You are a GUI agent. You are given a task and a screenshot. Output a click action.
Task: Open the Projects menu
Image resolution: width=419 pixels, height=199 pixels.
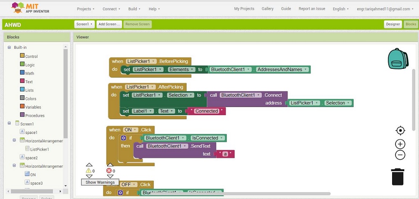[x=85, y=9]
